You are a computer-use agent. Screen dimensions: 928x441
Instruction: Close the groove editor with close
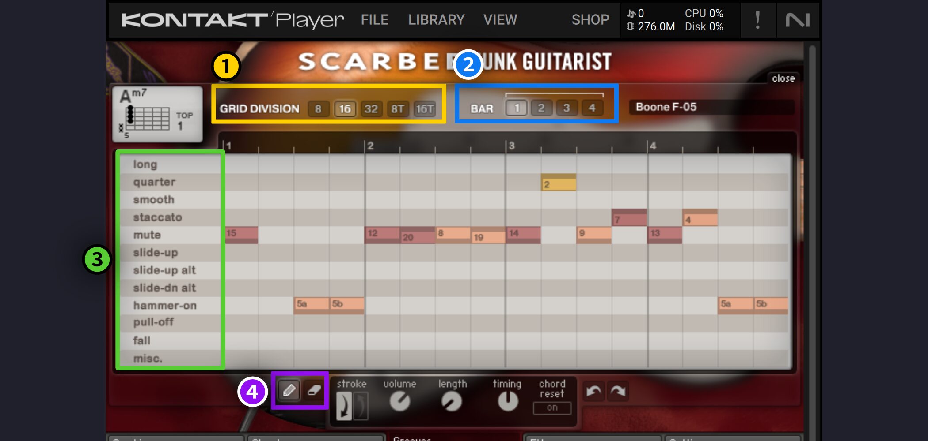coord(783,78)
